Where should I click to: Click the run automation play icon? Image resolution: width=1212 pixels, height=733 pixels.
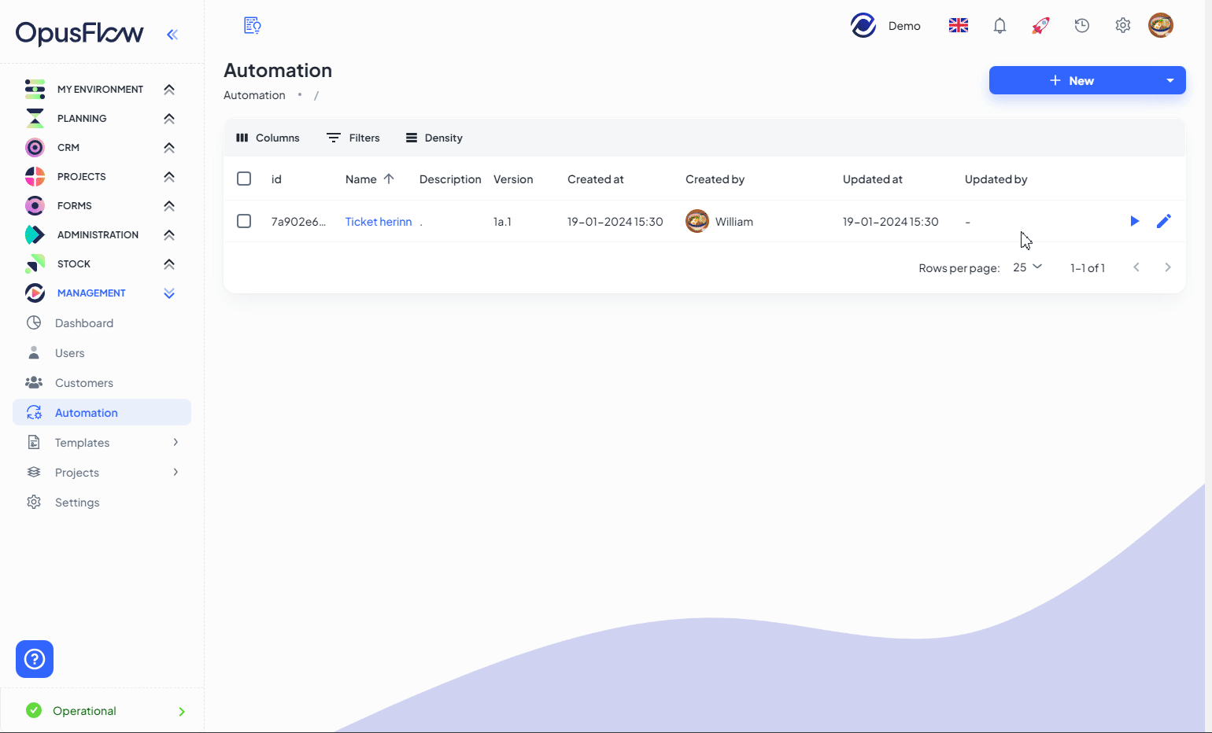(x=1134, y=221)
